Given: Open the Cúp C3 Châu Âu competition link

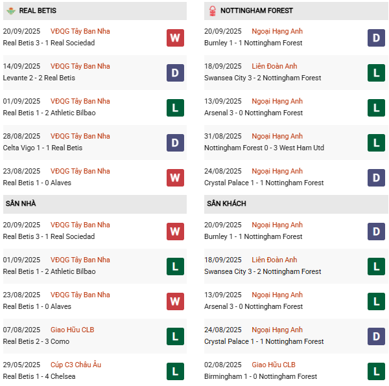Looking at the screenshot, I should 76,365.
